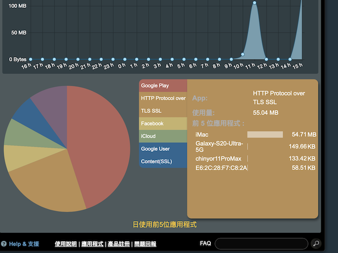Click the iMac device row name

pyautogui.click(x=202, y=134)
